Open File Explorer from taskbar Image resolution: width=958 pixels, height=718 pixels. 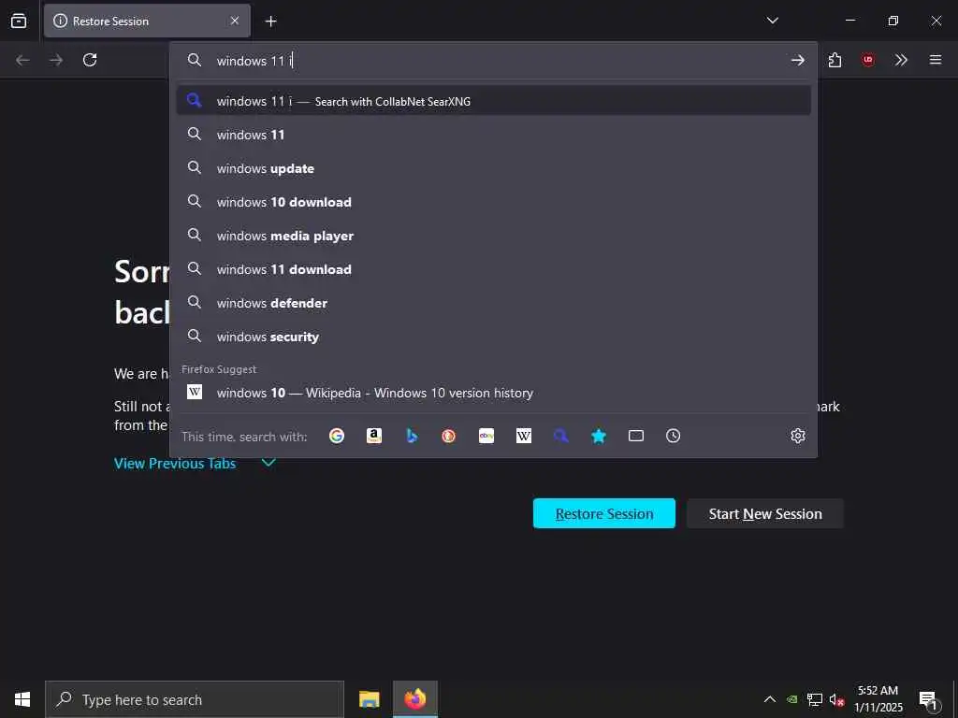[x=369, y=699]
